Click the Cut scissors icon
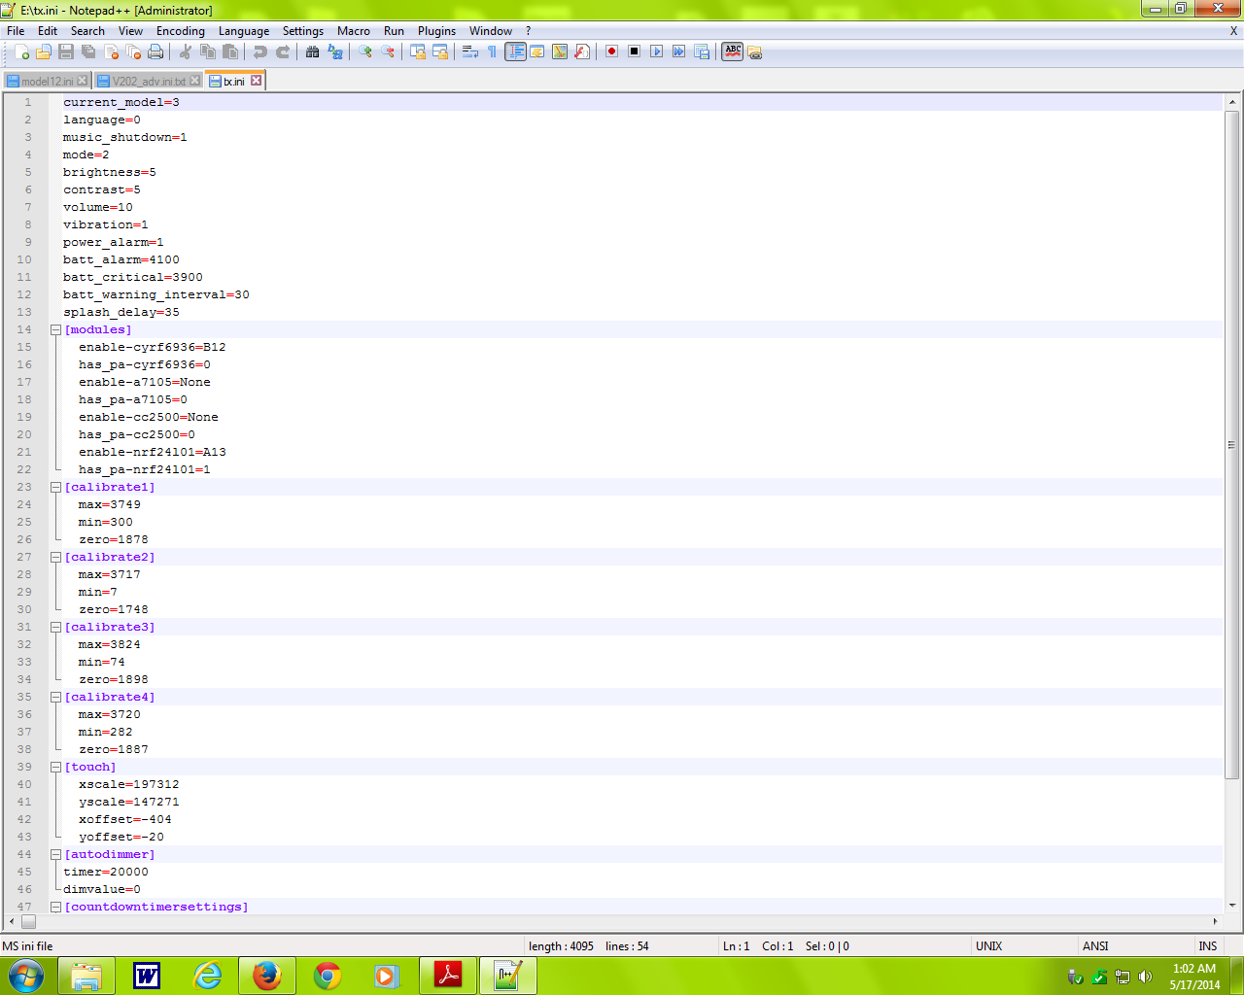Viewport: 1244px width, 995px height. [x=186, y=51]
